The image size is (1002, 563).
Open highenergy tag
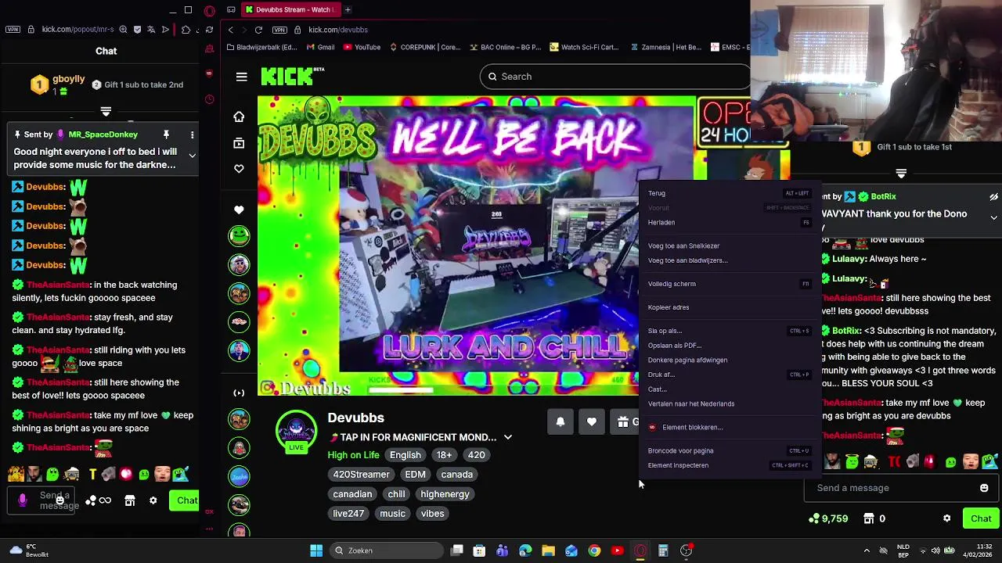pos(445,494)
